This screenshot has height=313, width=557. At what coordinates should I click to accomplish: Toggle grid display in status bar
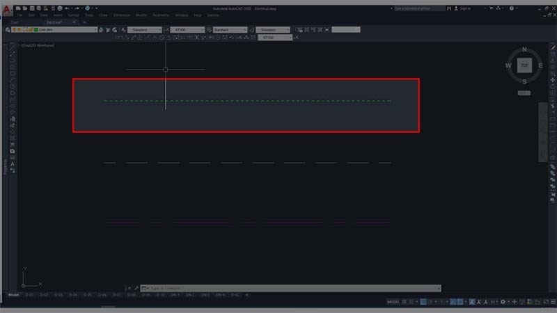tap(405, 302)
